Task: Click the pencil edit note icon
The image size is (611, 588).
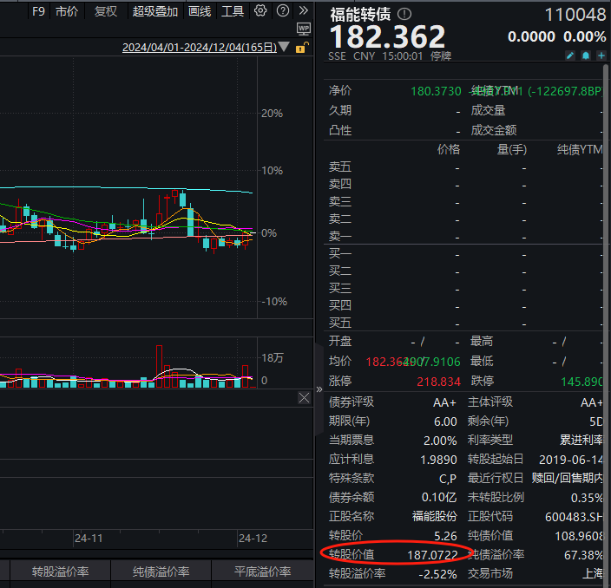Action: (x=570, y=56)
